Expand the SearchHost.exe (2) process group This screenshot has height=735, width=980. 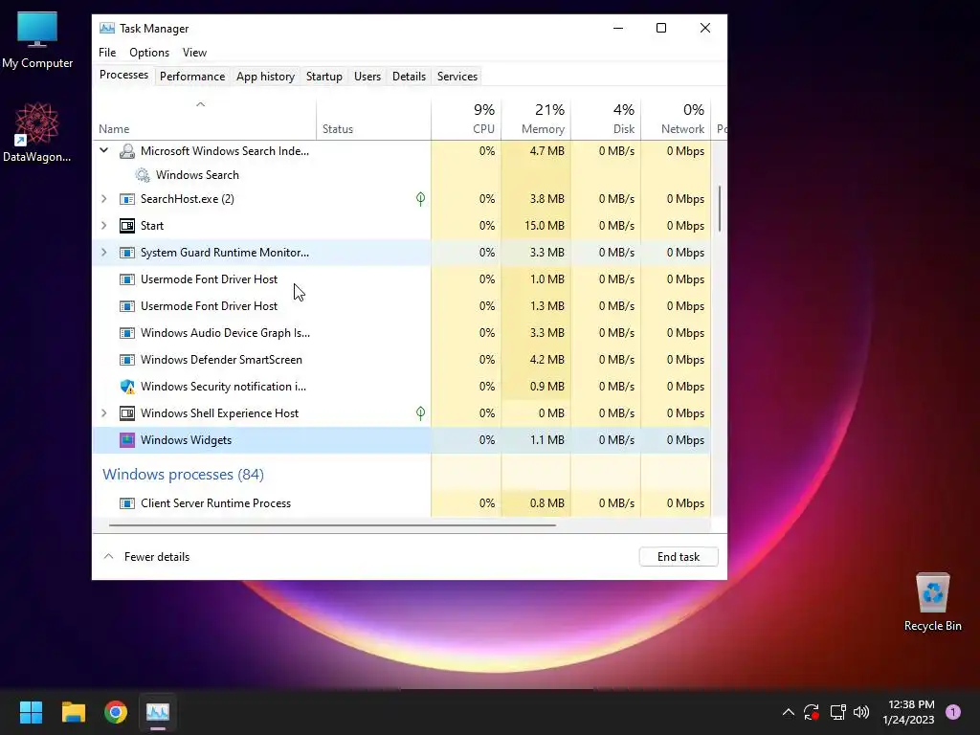click(x=103, y=199)
